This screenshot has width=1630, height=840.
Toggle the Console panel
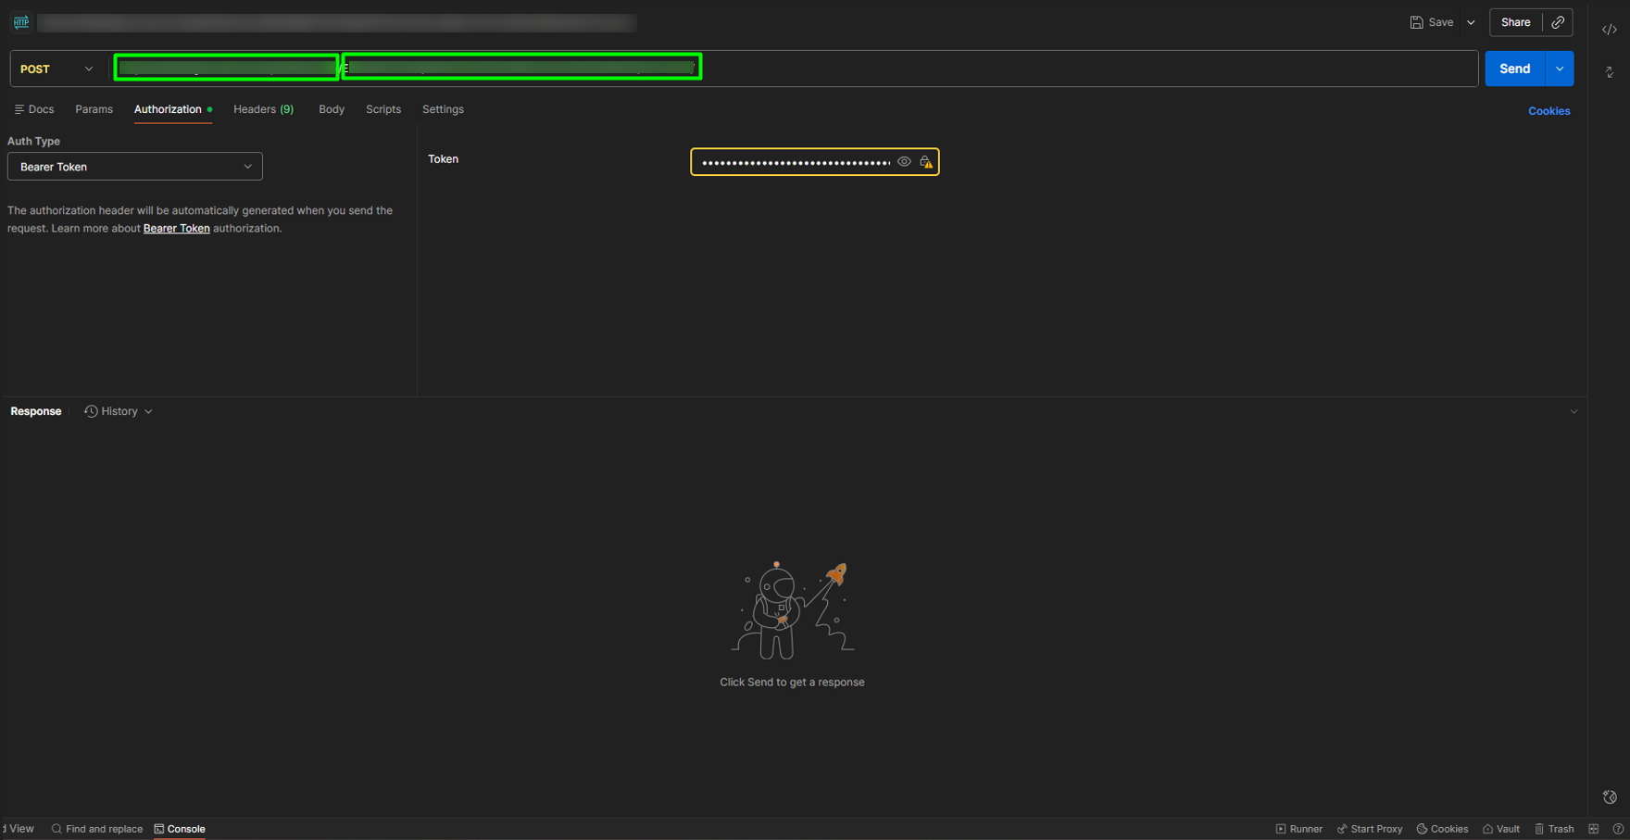pos(180,829)
